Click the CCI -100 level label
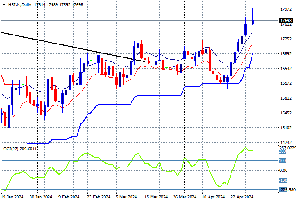296x202 pixels. [x=283, y=180]
